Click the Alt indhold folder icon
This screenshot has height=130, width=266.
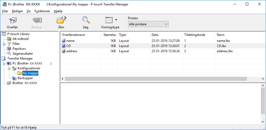pyautogui.click(x=9, y=39)
